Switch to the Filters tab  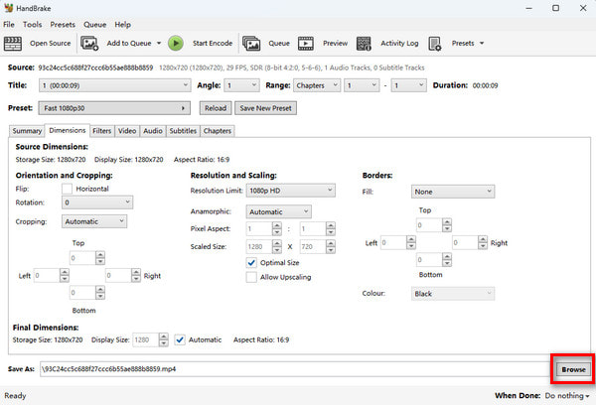(101, 131)
